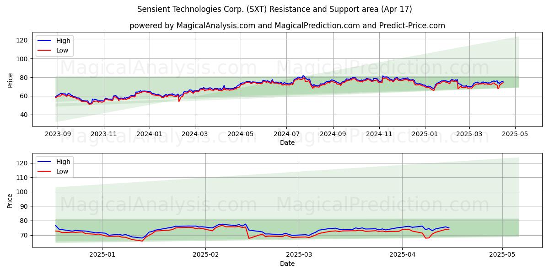Click the '2023-09' tick label

[57, 134]
